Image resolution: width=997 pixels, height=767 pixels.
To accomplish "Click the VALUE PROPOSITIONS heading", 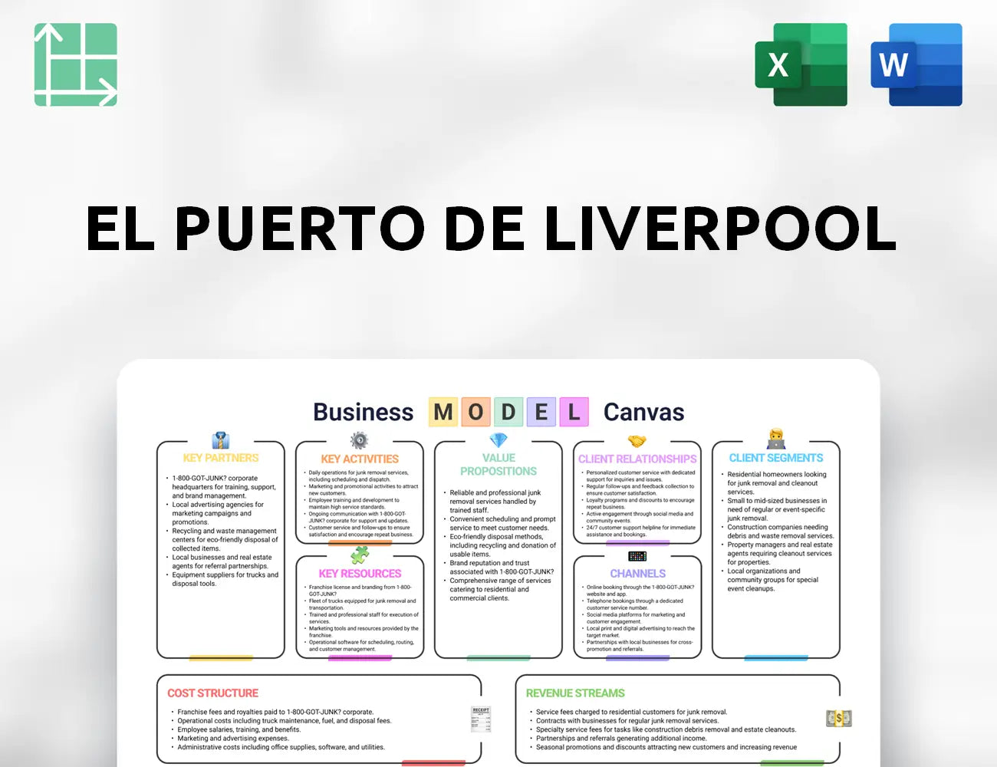I will (x=498, y=465).
